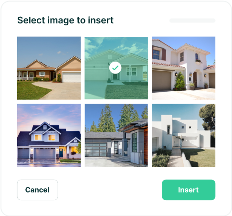The width and height of the screenshot is (232, 216).
Task: Deselect the green checkmark on selected image
Action: [x=115, y=68]
